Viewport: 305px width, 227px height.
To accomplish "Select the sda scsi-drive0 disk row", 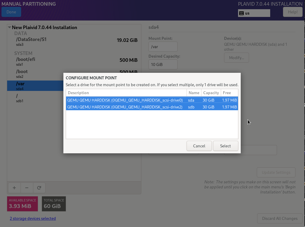I will pos(152,100).
